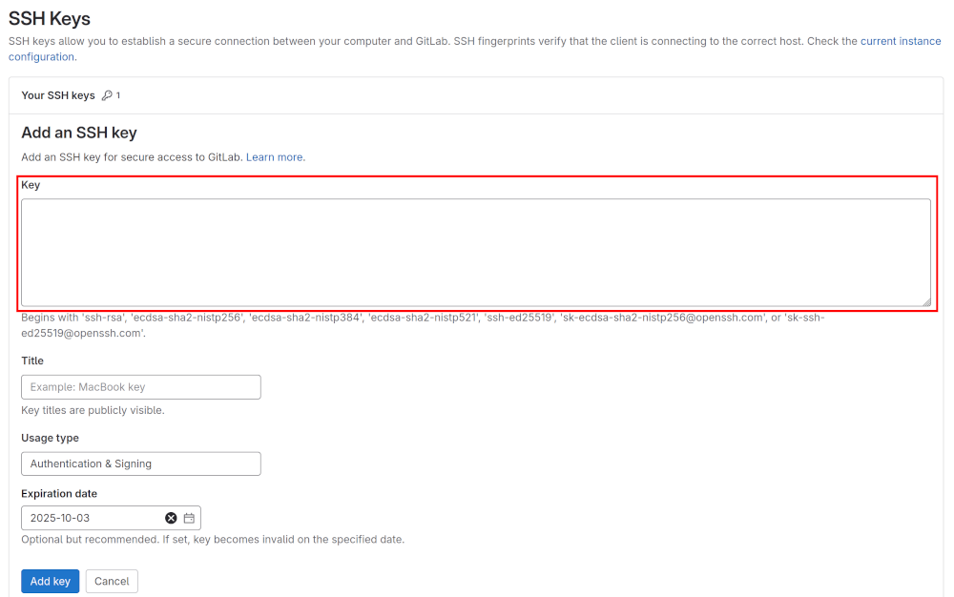Click 'Key titles are publicly visible.' hint text
Screen dimensions: 954x597
93,410
